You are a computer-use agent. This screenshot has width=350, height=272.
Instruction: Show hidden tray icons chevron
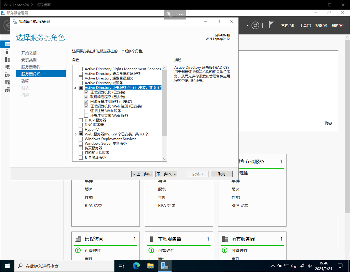(x=273, y=266)
